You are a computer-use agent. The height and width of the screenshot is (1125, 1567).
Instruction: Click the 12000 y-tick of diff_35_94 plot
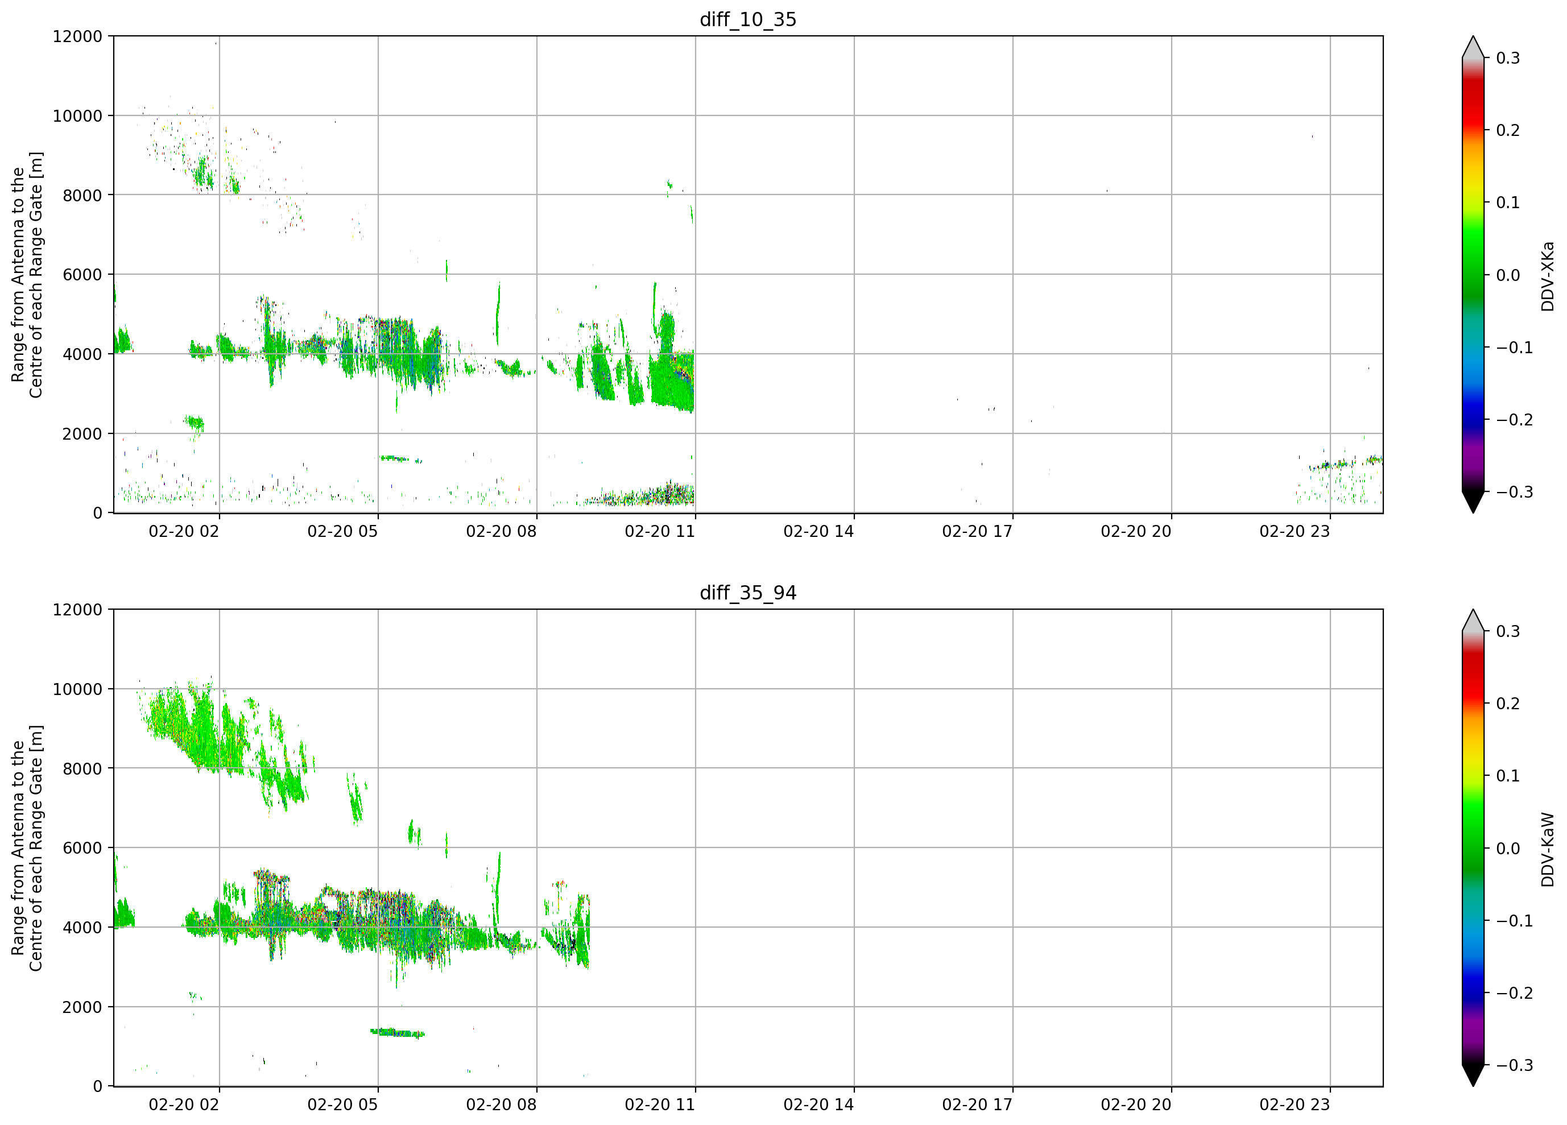(77, 610)
